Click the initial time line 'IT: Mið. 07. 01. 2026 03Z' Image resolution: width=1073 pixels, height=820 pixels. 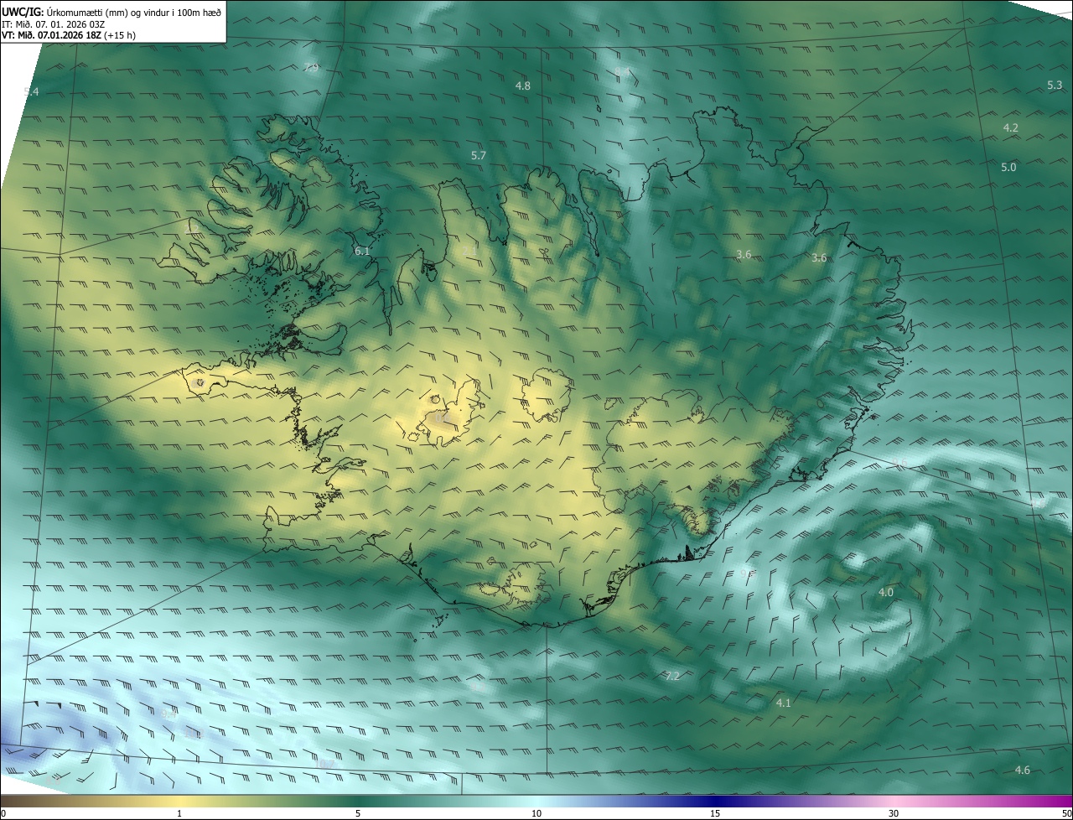pos(53,23)
